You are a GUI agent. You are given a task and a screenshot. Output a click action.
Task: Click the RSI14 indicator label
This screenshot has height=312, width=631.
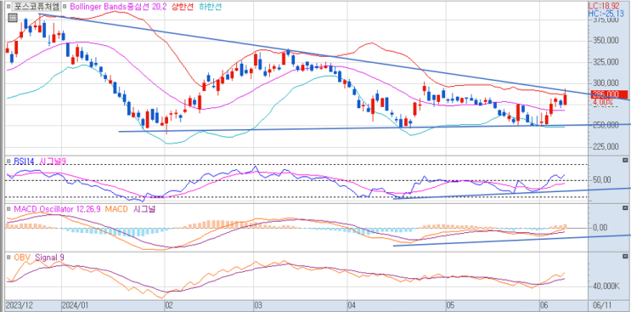click(x=24, y=161)
